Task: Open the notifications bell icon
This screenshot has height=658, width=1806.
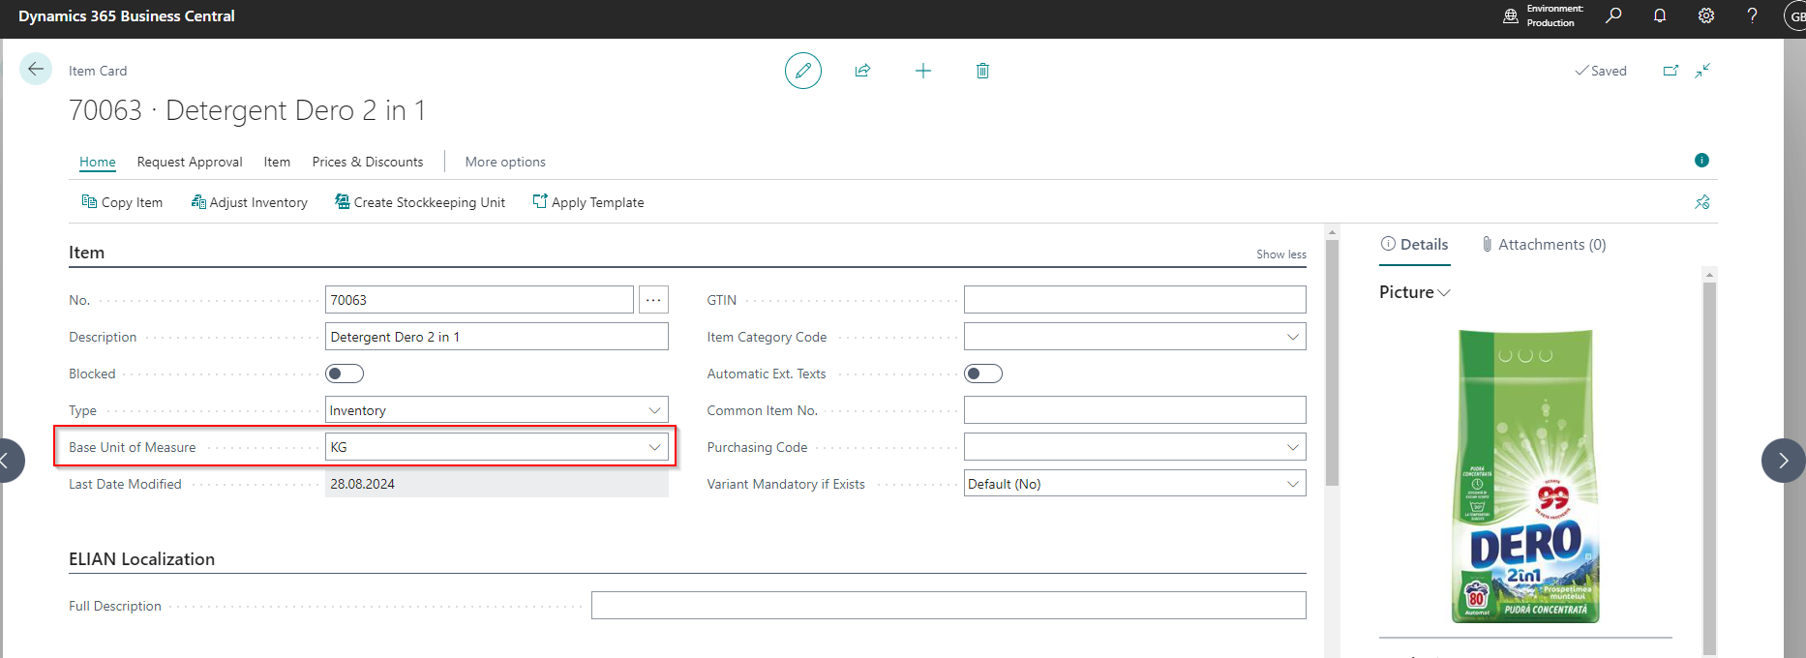Action: click(x=1660, y=15)
